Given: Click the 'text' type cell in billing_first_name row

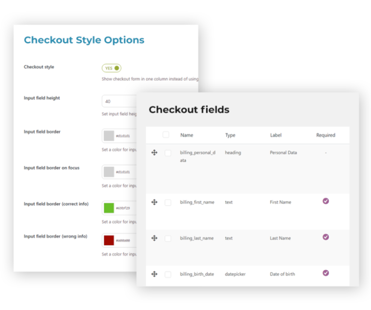Looking at the screenshot, I should (229, 202).
